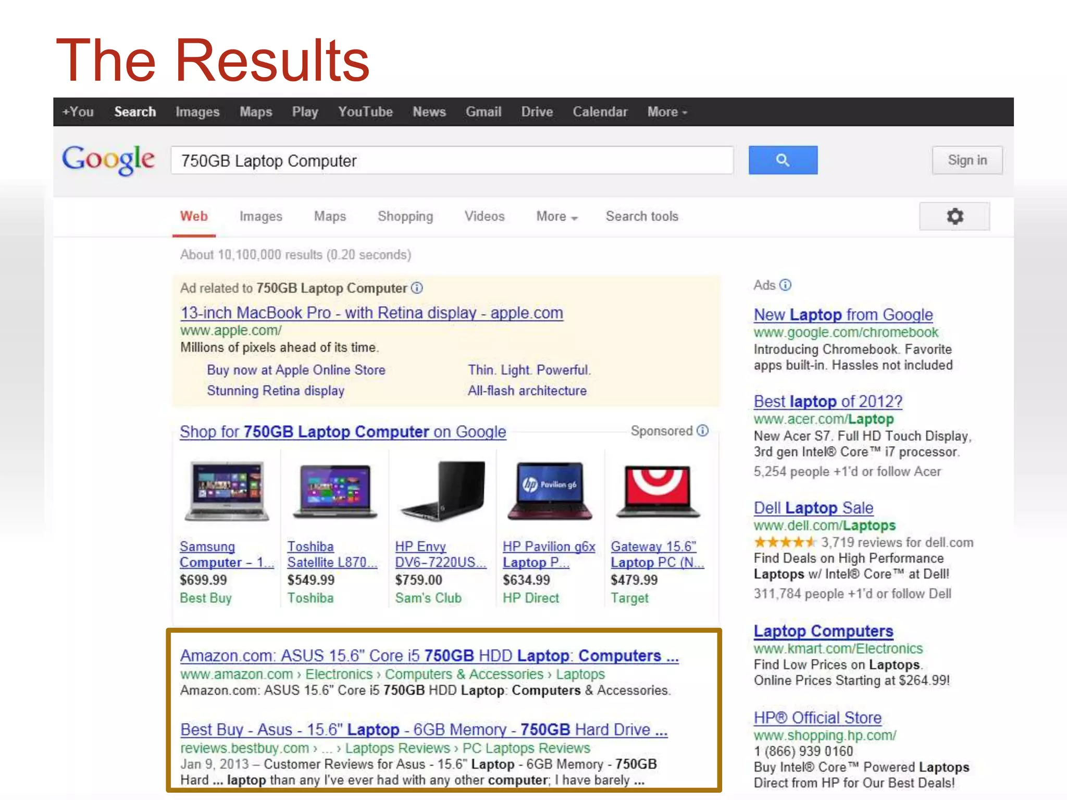The image size is (1067, 800).
Task: Open Target Gateway laptop thumbnail
Action: [658, 491]
